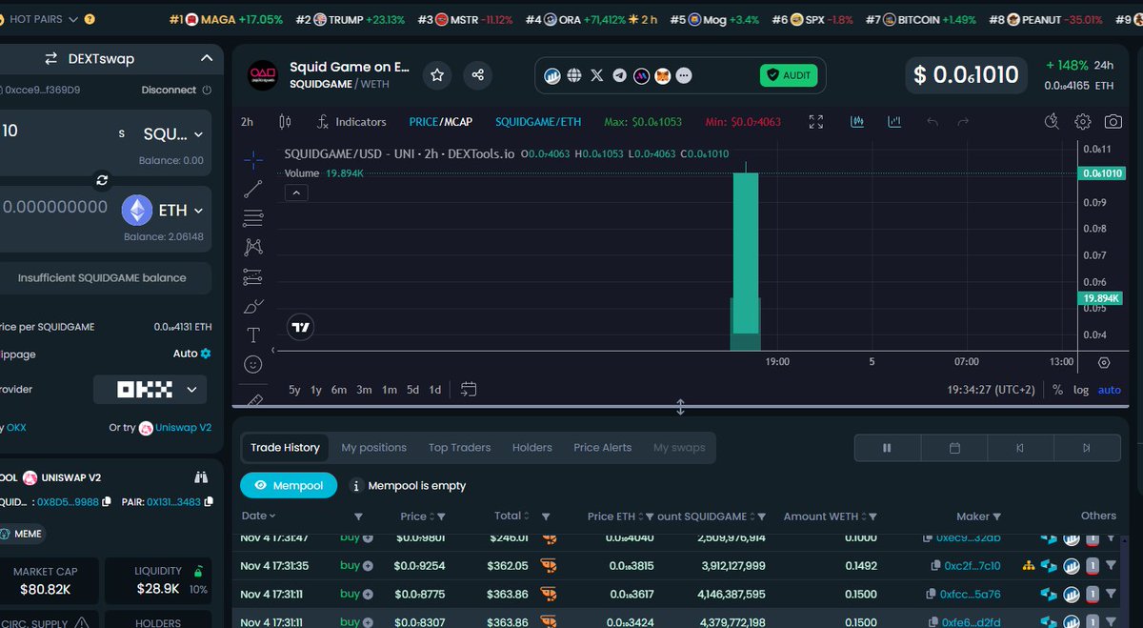
Task: Select the crosshair cursor tool
Action: pyautogui.click(x=253, y=160)
